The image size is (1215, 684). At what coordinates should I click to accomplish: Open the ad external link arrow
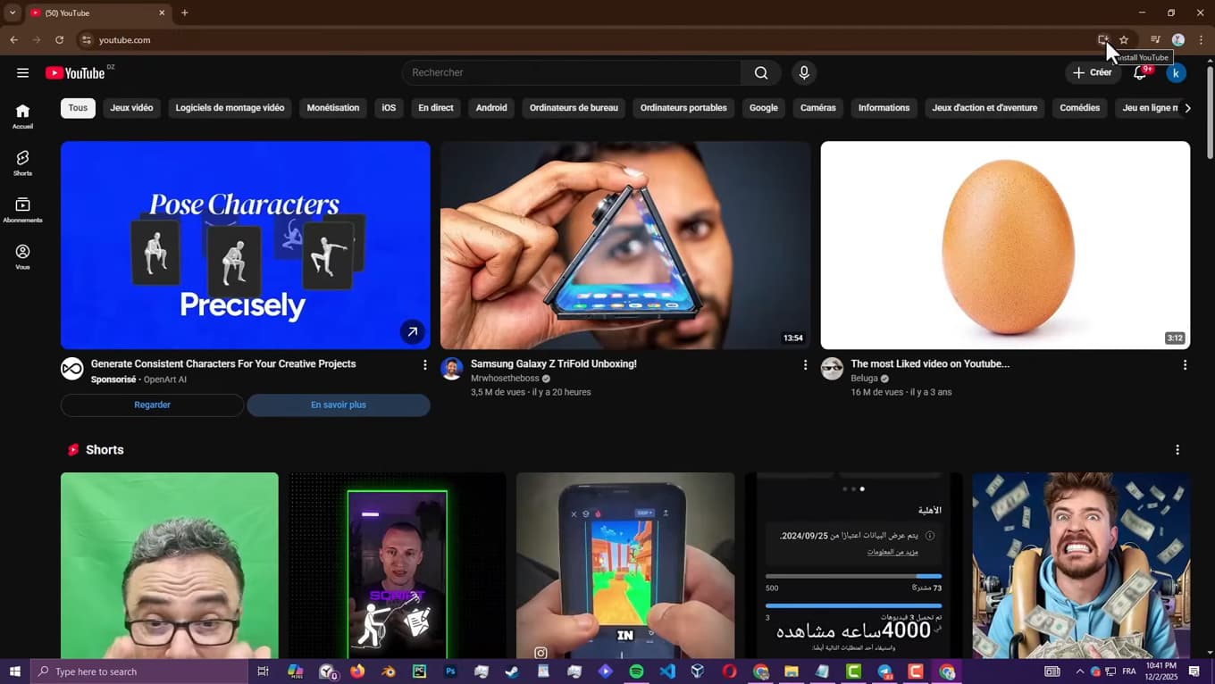412,331
